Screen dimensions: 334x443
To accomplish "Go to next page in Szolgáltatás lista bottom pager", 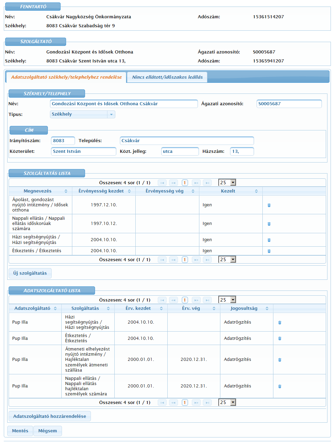I will tap(196, 260).
